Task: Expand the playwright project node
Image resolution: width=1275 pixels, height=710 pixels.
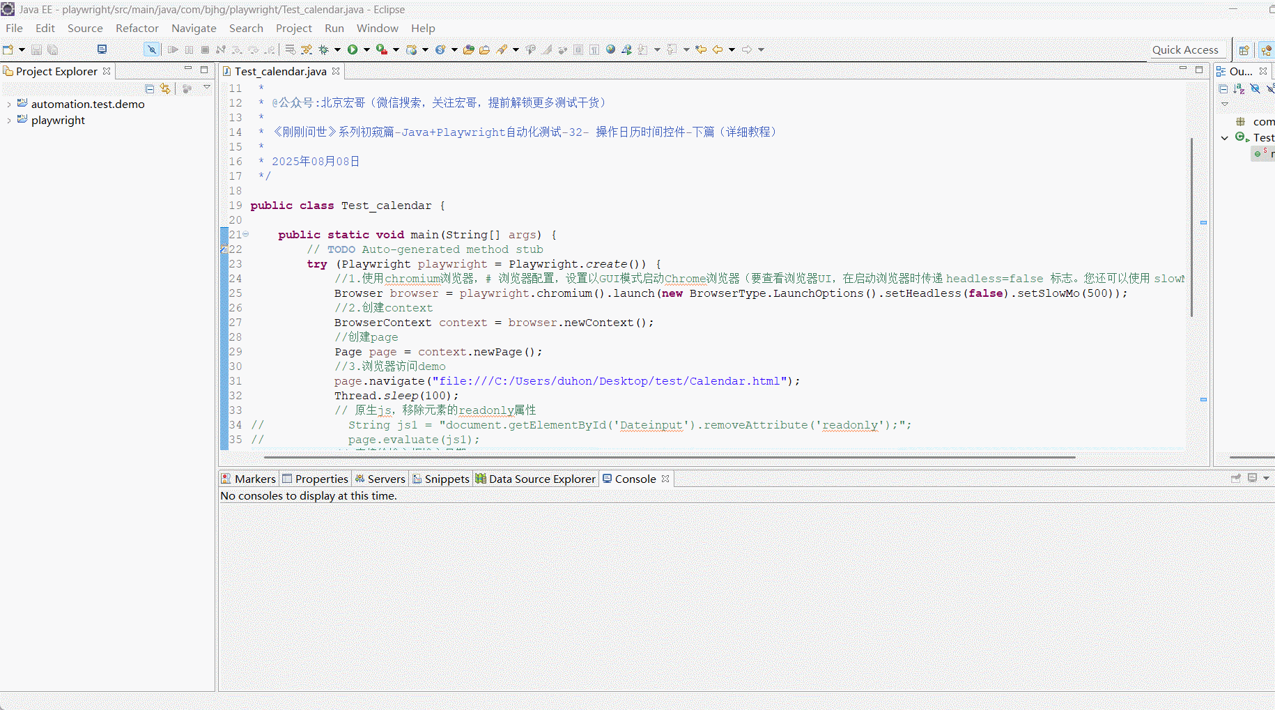Action: point(8,121)
